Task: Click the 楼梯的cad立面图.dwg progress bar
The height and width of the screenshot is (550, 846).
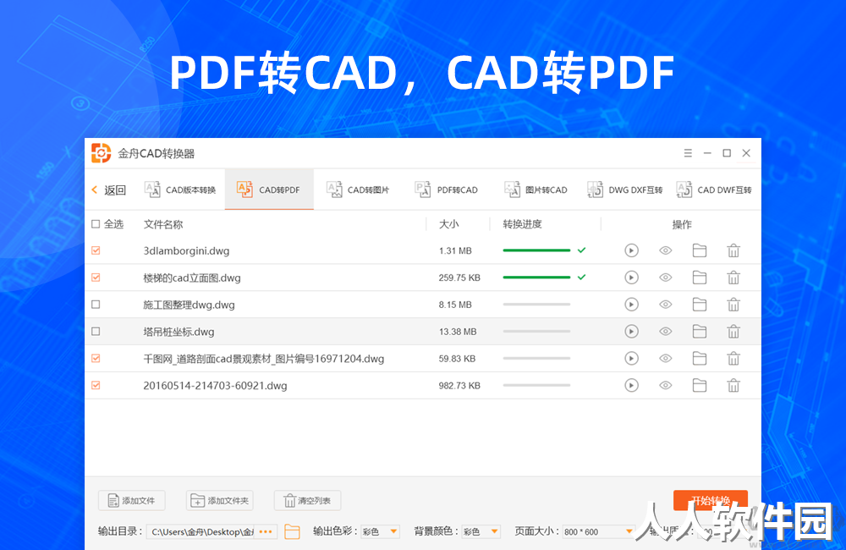Action: click(x=536, y=278)
